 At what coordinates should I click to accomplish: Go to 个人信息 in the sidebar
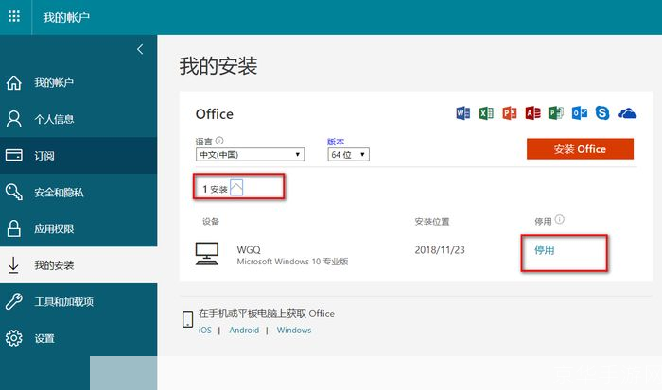(78, 119)
